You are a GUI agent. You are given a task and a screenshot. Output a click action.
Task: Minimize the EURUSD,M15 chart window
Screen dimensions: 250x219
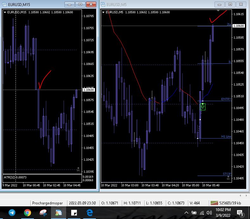click(70, 4)
